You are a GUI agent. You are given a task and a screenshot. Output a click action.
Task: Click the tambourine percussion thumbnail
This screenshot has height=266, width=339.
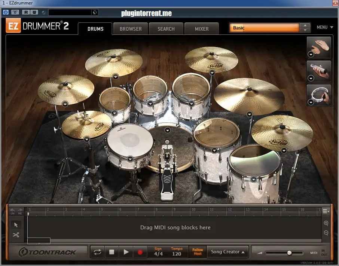pyautogui.click(x=319, y=95)
